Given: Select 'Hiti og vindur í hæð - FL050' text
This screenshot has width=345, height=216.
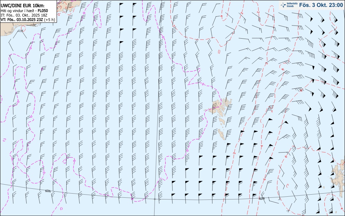Looking at the screenshot, I should click(24, 11).
